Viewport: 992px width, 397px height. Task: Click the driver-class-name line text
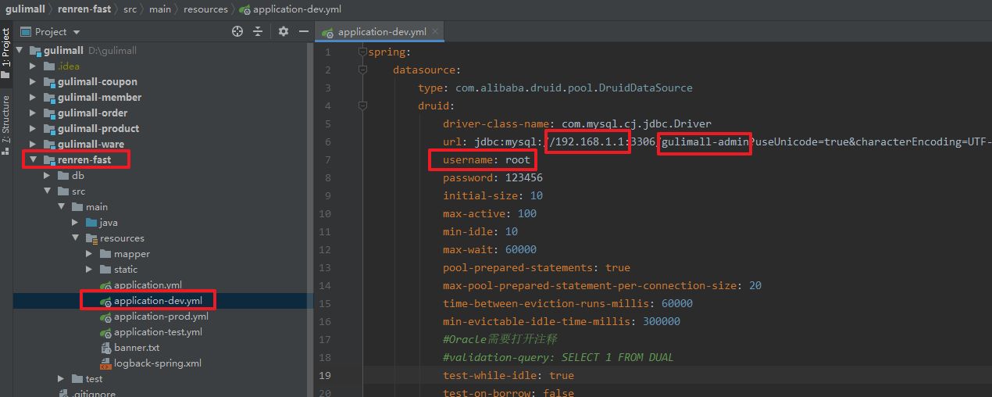[577, 123]
